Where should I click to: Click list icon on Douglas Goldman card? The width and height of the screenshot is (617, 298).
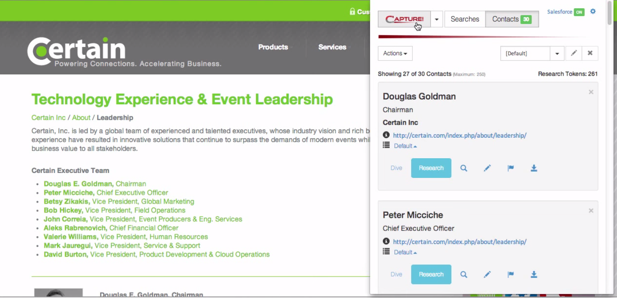pyautogui.click(x=386, y=145)
